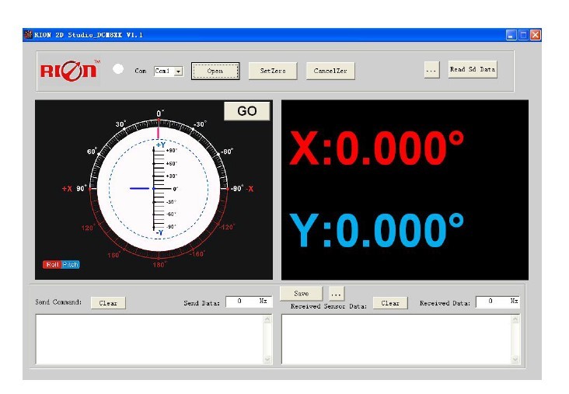Click the Save button
This screenshot has height=394, width=569.
coord(301,293)
